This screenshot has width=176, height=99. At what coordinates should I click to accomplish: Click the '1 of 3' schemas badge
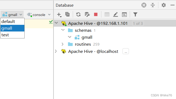tap(138, 23)
